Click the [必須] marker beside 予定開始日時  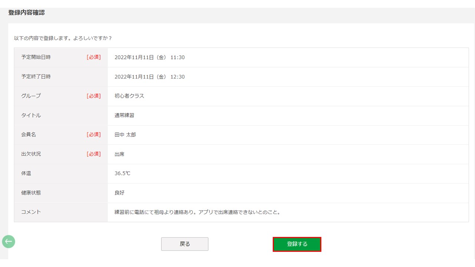pyautogui.click(x=94, y=57)
